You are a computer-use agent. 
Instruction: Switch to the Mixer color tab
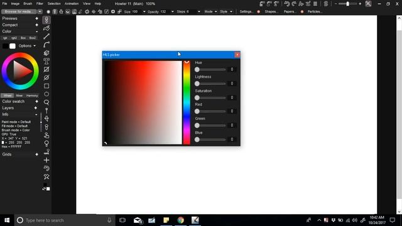tap(19, 95)
